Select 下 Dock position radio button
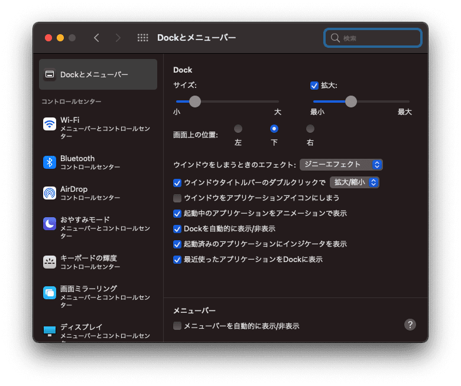This screenshot has width=461, height=386. 274,129
